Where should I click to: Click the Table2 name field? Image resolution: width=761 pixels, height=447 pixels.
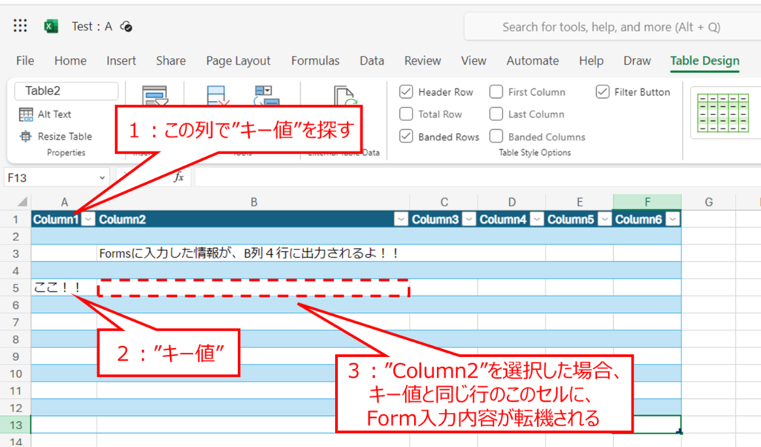pos(65,91)
